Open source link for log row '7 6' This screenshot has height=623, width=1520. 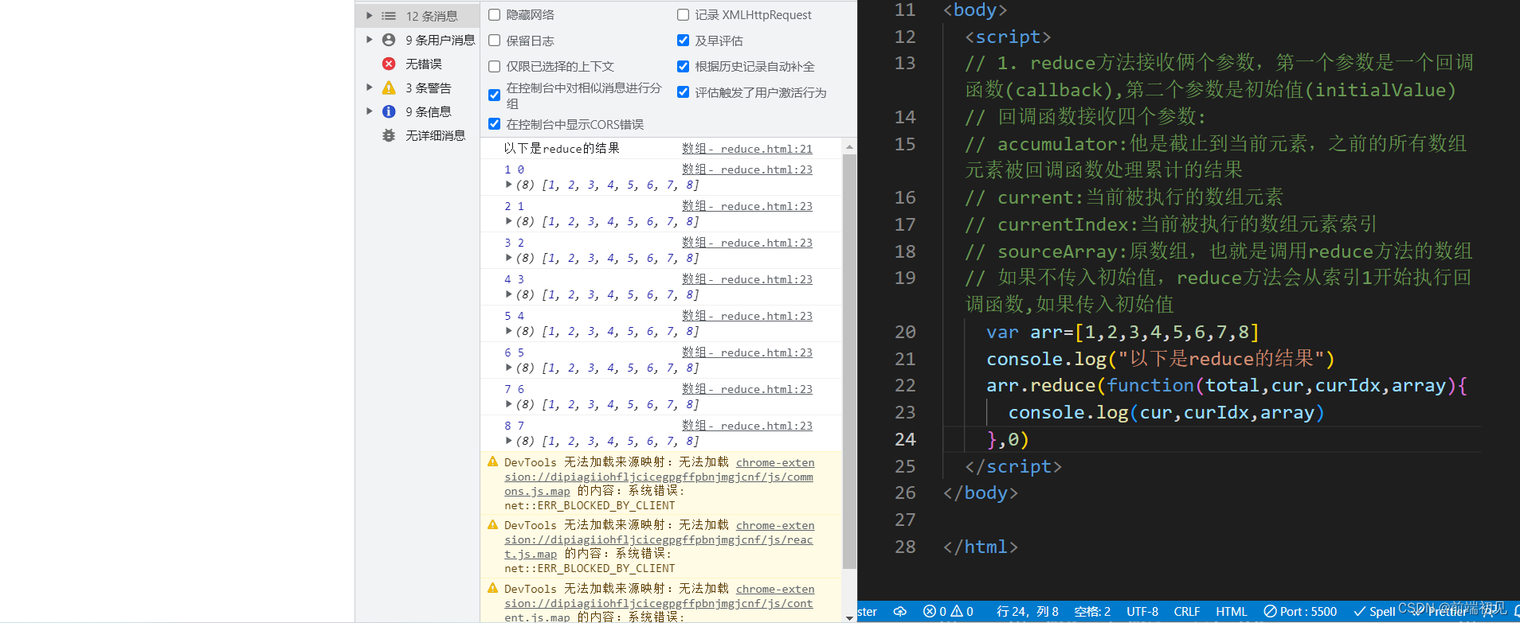pos(747,389)
